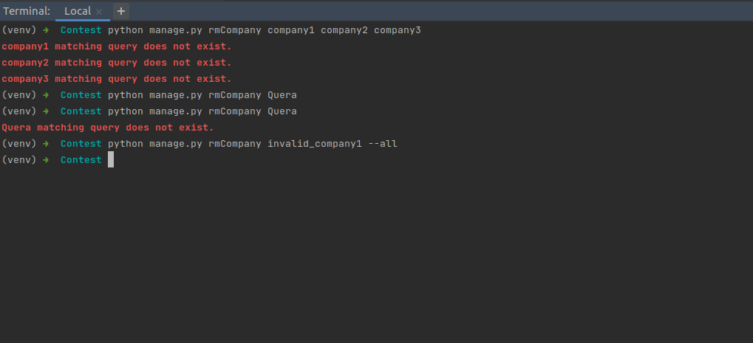This screenshot has width=753, height=343.
Task: Click the green arrow on the last prompt line
Action: click(46, 160)
